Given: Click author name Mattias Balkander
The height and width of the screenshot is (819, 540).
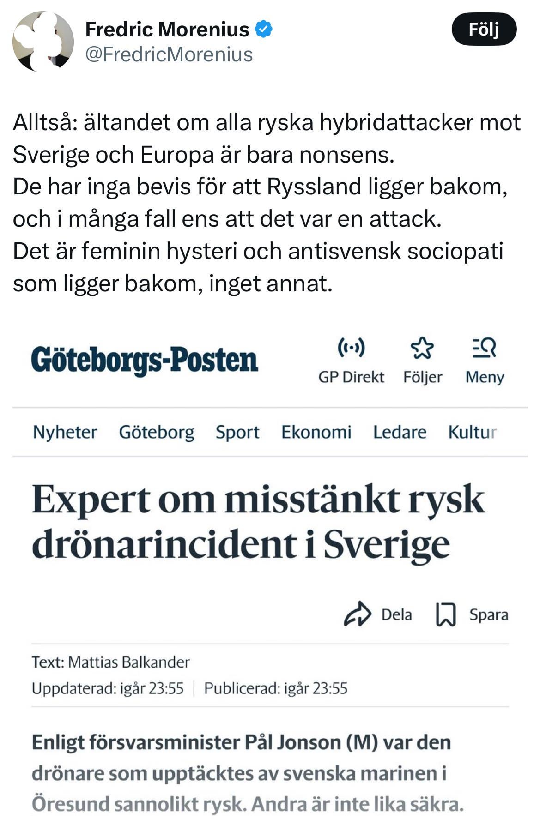Looking at the screenshot, I should [x=129, y=662].
